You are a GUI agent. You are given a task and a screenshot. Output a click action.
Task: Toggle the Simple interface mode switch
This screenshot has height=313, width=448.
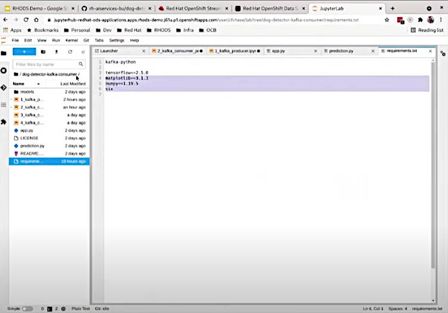27,309
